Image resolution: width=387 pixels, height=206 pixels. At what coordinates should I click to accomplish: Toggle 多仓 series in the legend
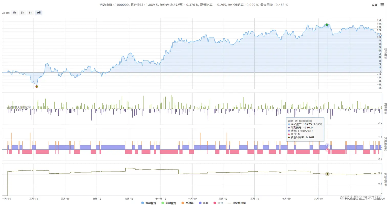pos(204,203)
